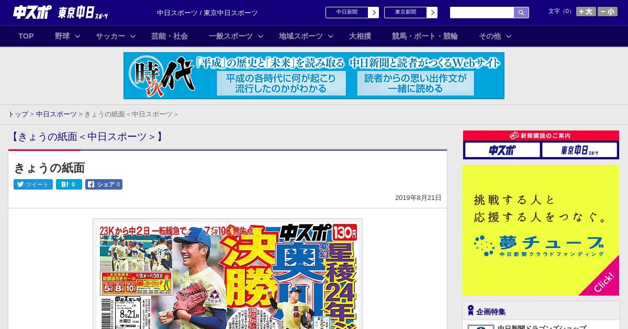The image size is (628, 329).
Task: Click the header text 中日スポーツ / 東京中日スポーツ
Action: pos(207,13)
